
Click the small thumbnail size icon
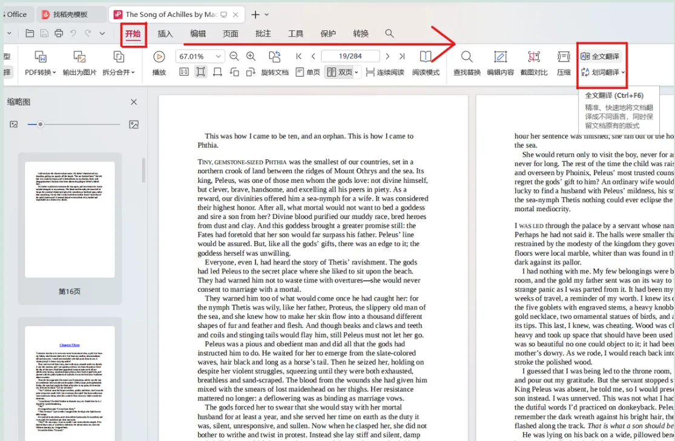coord(14,125)
